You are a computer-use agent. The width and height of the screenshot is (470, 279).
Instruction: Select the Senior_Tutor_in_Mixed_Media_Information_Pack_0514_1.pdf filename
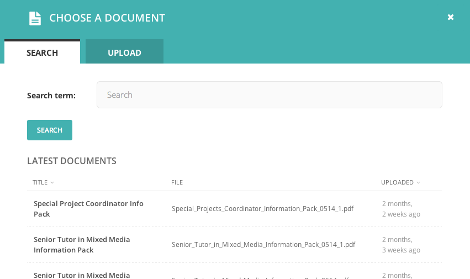tap(263, 245)
